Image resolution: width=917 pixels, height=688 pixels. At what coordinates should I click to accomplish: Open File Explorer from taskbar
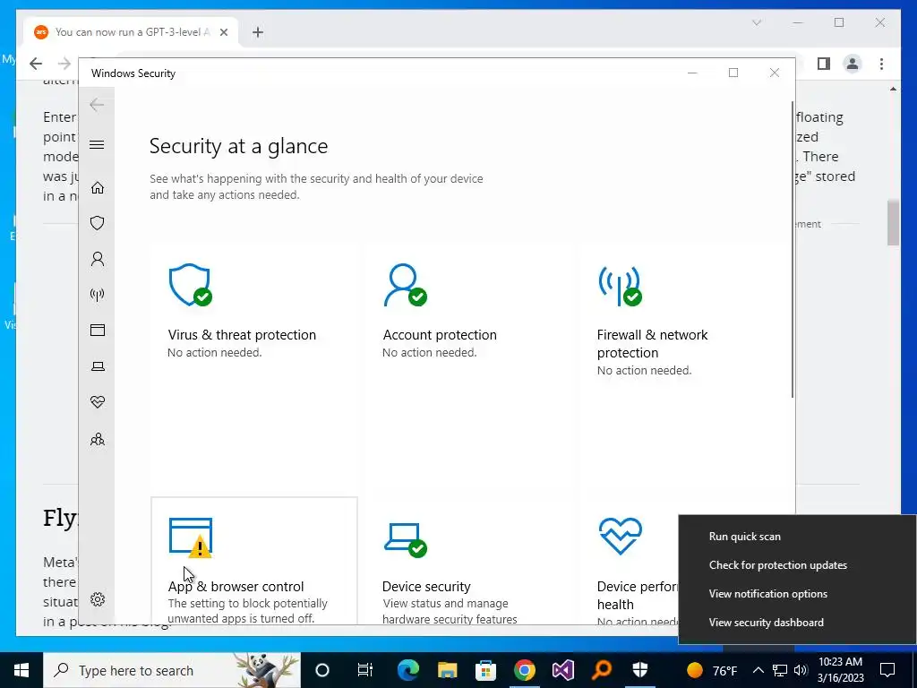[448, 670]
